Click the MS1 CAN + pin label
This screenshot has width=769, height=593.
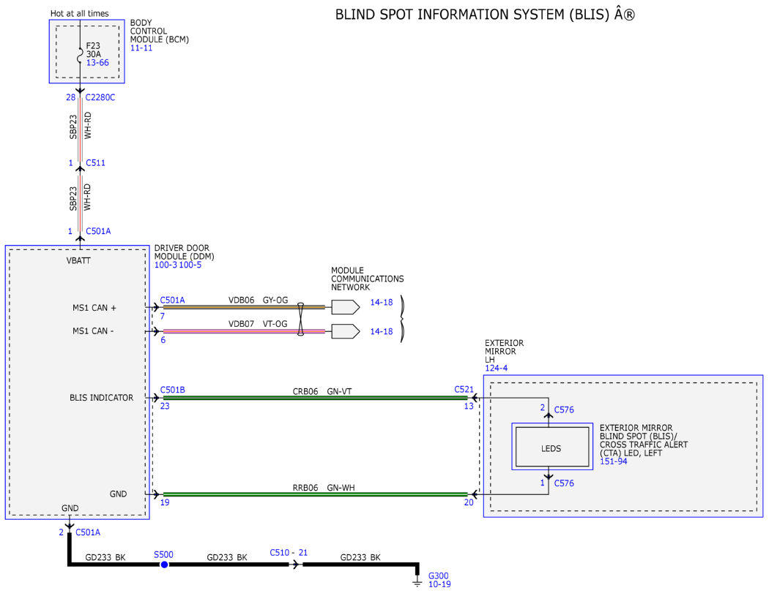[x=94, y=308]
